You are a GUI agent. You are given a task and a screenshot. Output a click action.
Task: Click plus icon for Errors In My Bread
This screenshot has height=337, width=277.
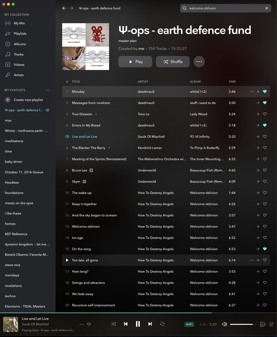click(x=258, y=125)
